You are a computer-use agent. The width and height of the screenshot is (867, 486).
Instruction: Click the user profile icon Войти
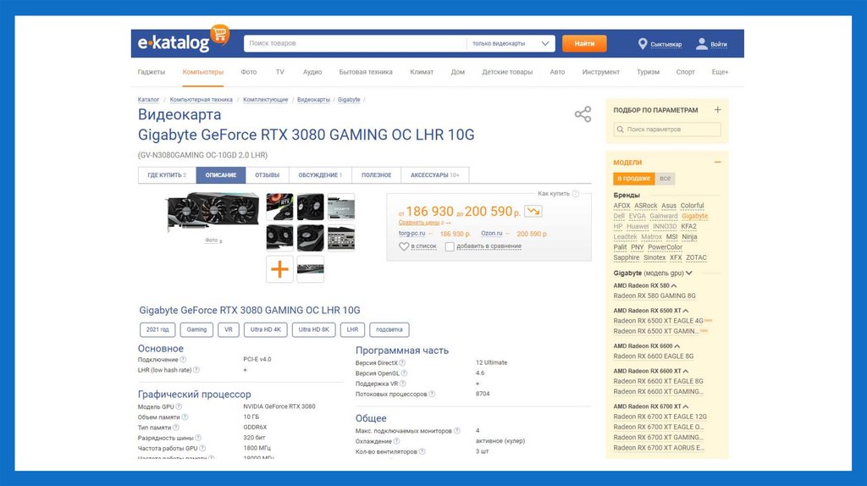[701, 44]
